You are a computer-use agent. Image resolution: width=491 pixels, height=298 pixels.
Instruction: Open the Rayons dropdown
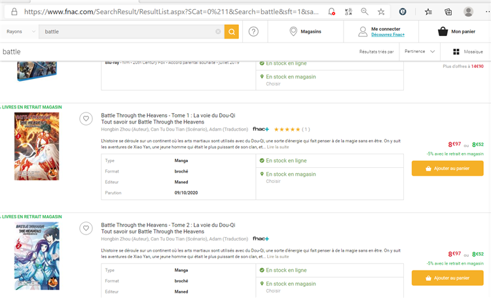(21, 31)
